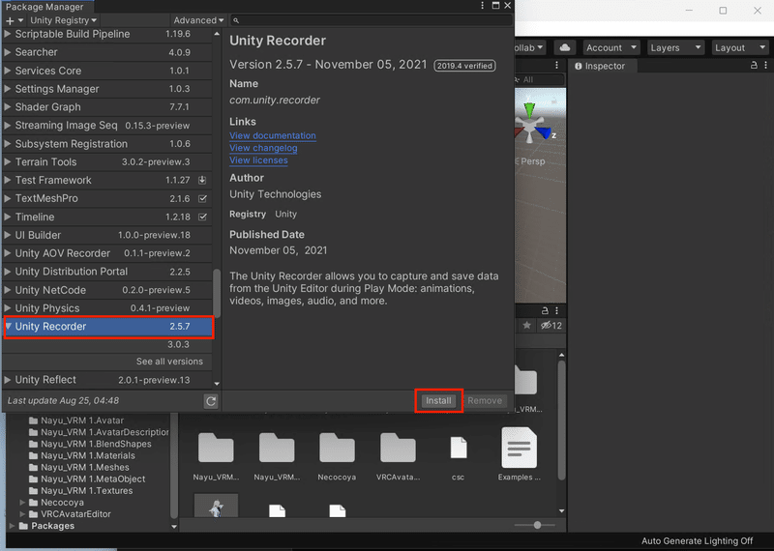
Task: Select the Streaming Image Seq package
Action: tap(108, 126)
